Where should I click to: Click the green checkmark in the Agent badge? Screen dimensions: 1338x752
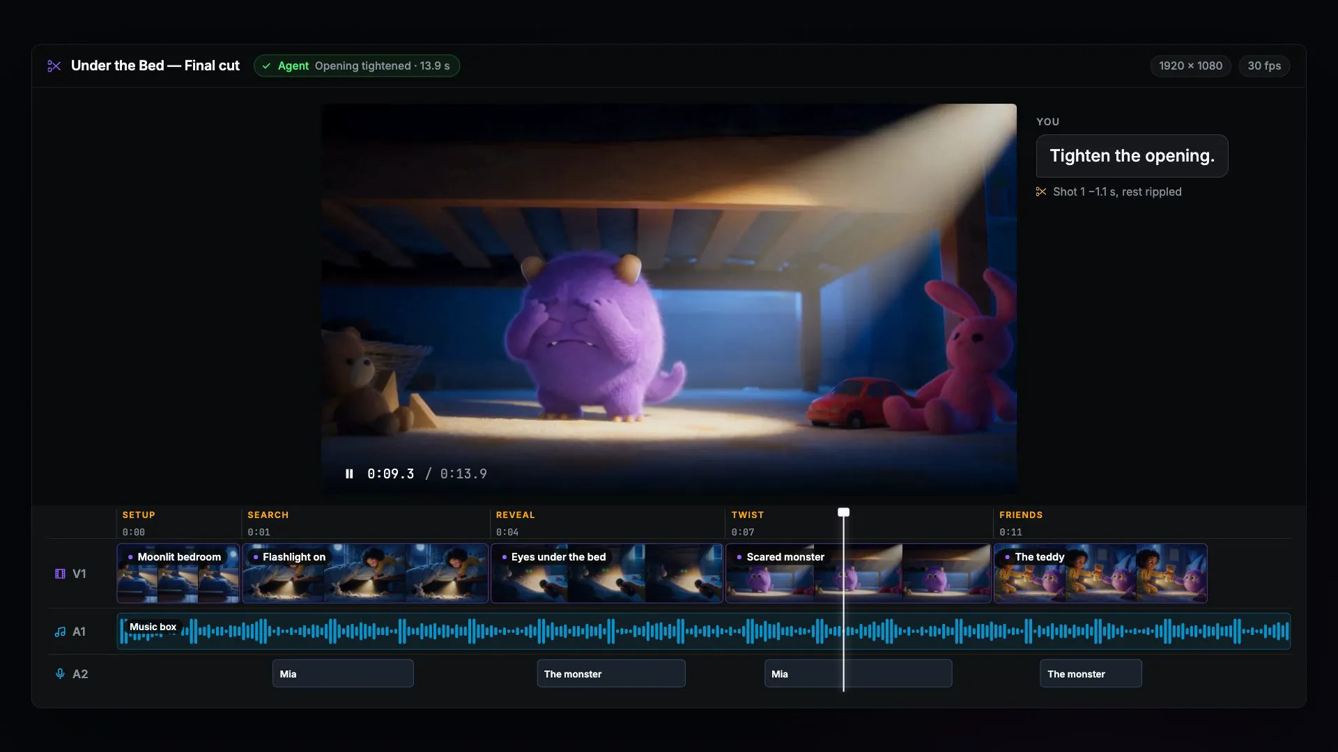pyautogui.click(x=266, y=66)
